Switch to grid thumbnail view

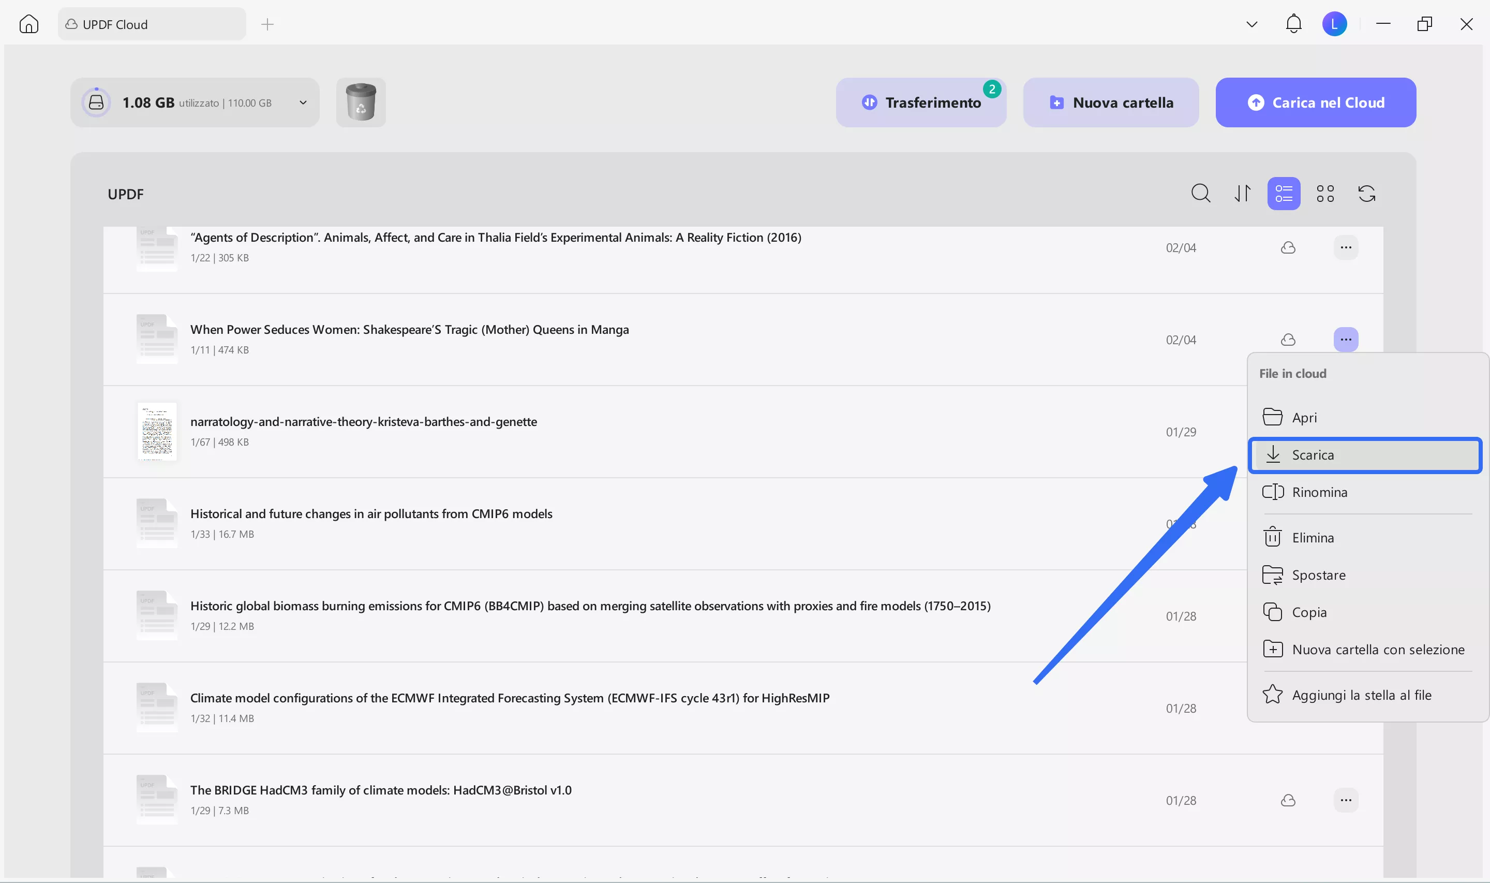pos(1325,194)
